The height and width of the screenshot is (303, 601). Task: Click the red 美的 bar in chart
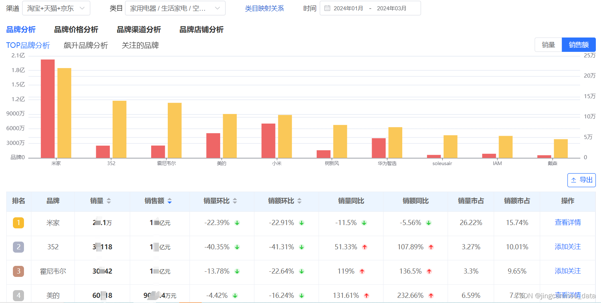click(213, 146)
